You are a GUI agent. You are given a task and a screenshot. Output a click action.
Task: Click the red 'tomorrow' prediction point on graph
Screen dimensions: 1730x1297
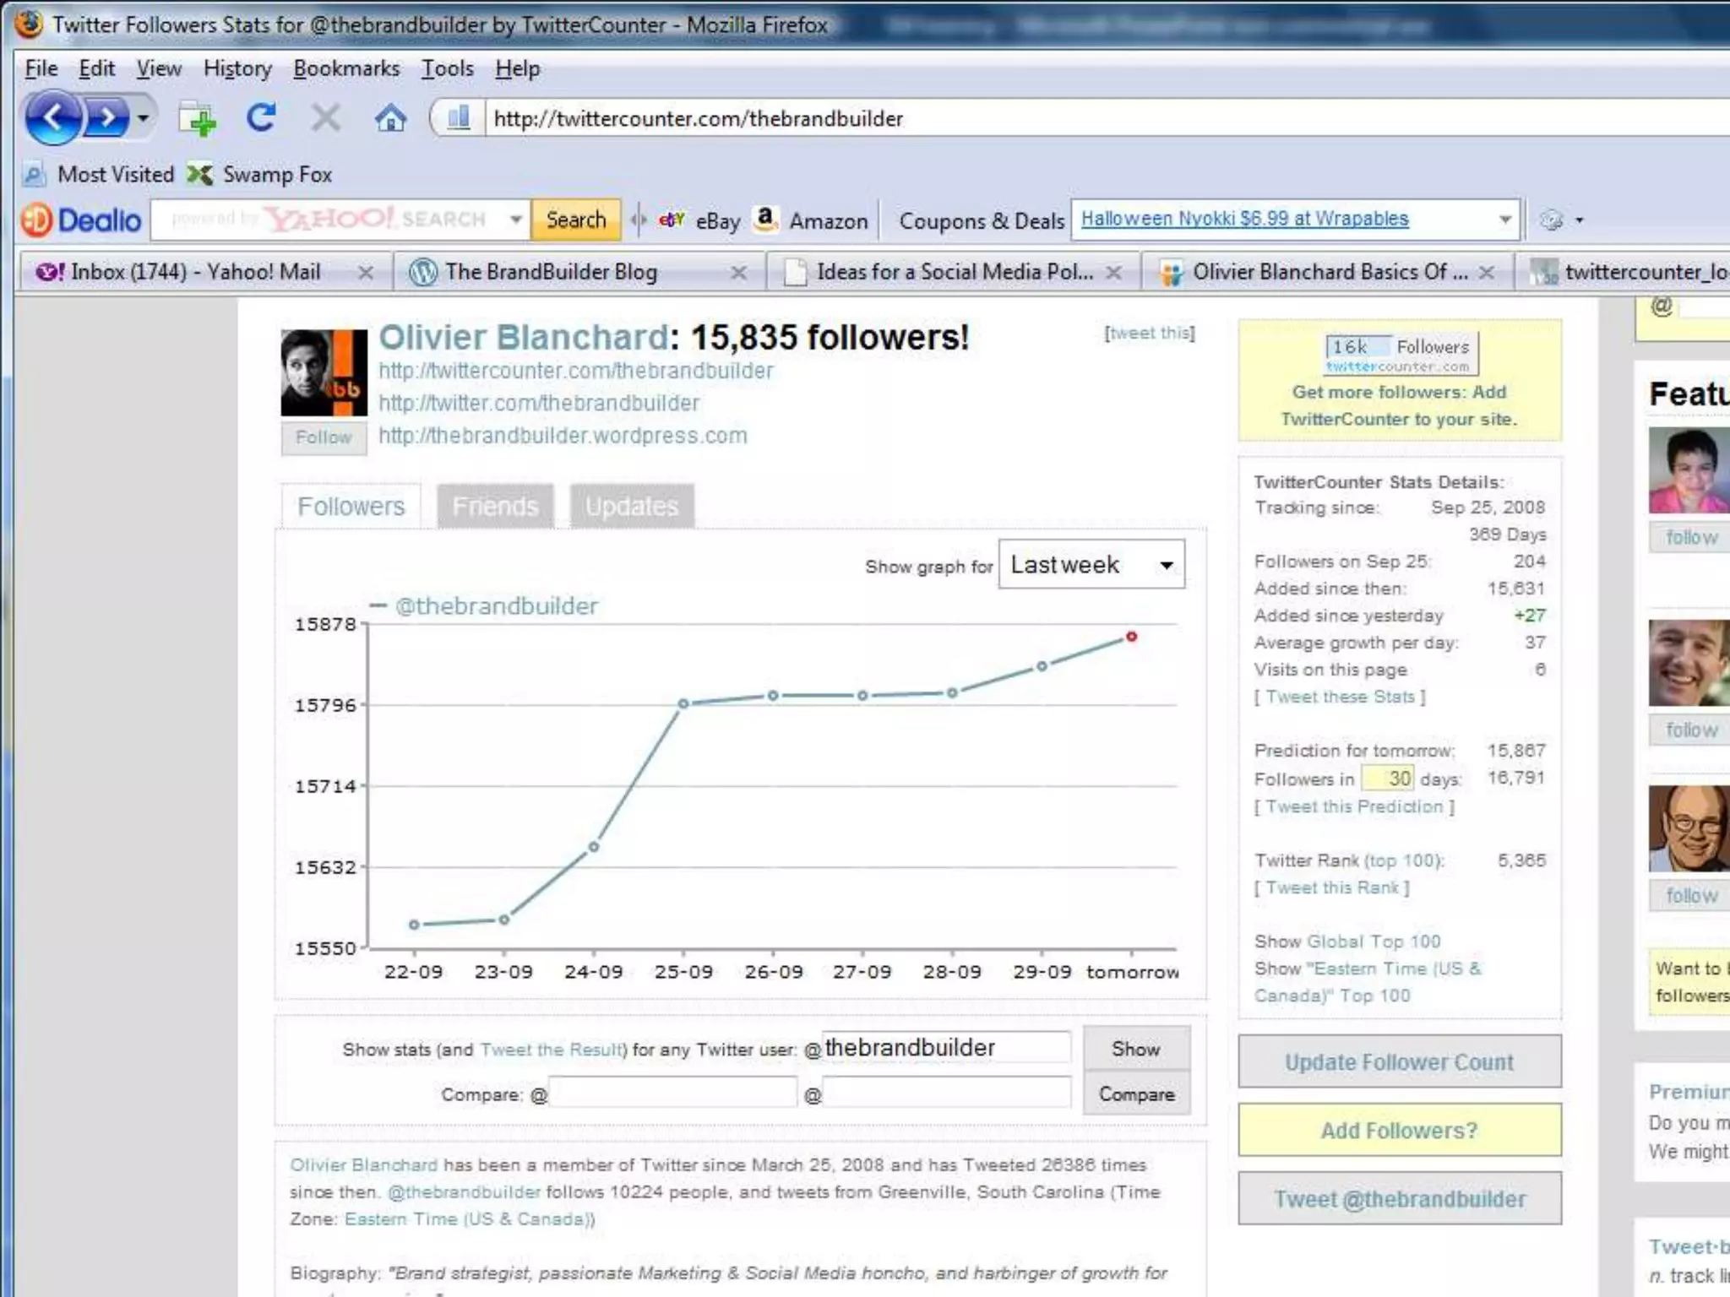coord(1131,637)
